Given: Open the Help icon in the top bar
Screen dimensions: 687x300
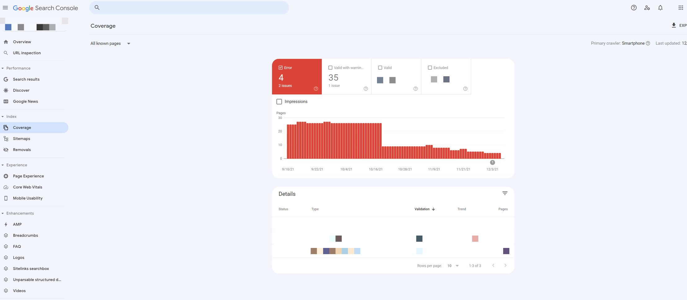Looking at the screenshot, I should (634, 7).
